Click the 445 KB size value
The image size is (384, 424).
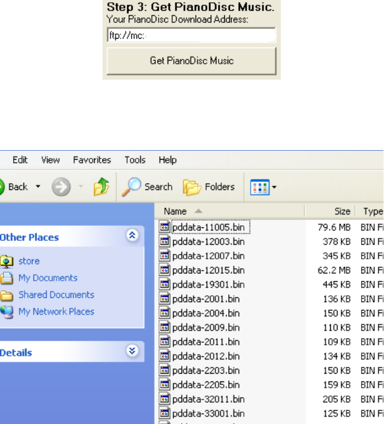tap(337, 285)
